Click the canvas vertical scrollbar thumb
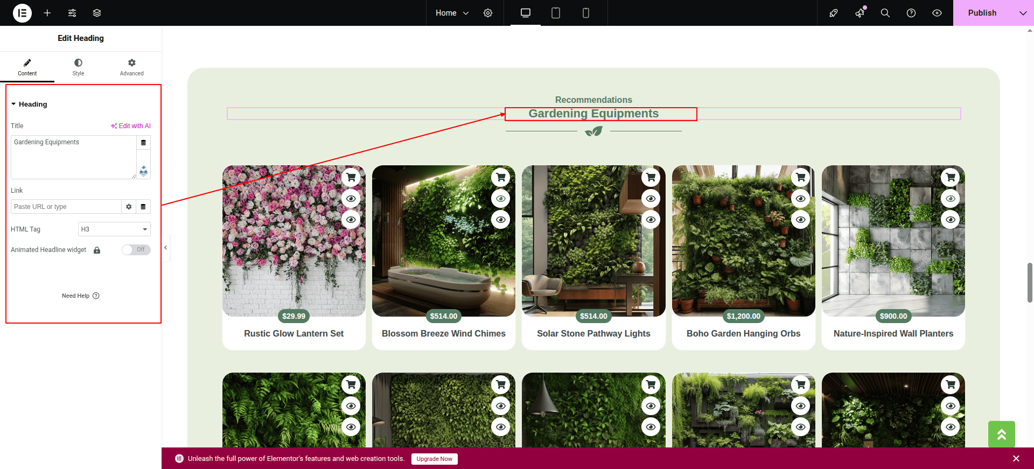The image size is (1034, 469). point(1030,283)
